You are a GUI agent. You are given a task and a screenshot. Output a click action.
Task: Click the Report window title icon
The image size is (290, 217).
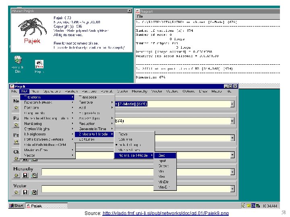[x=138, y=11]
